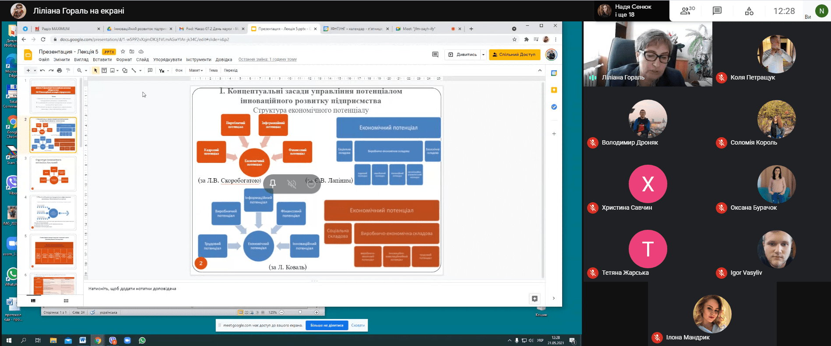
Task: Open the Макет layout dropdown
Action: point(196,70)
